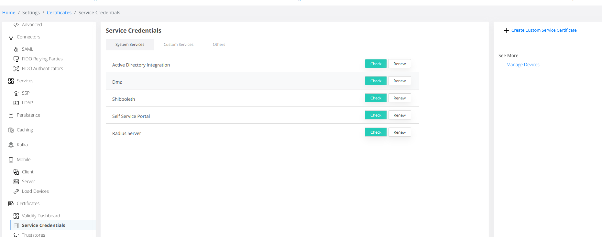Open the Manage Devices link
This screenshot has height=237, width=602.
click(x=523, y=65)
